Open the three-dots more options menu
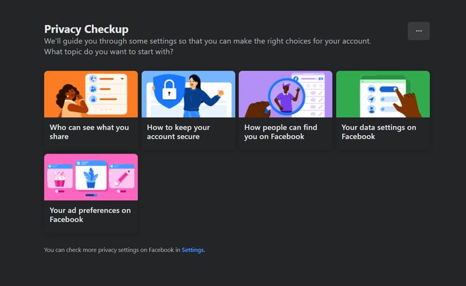 coord(418,31)
